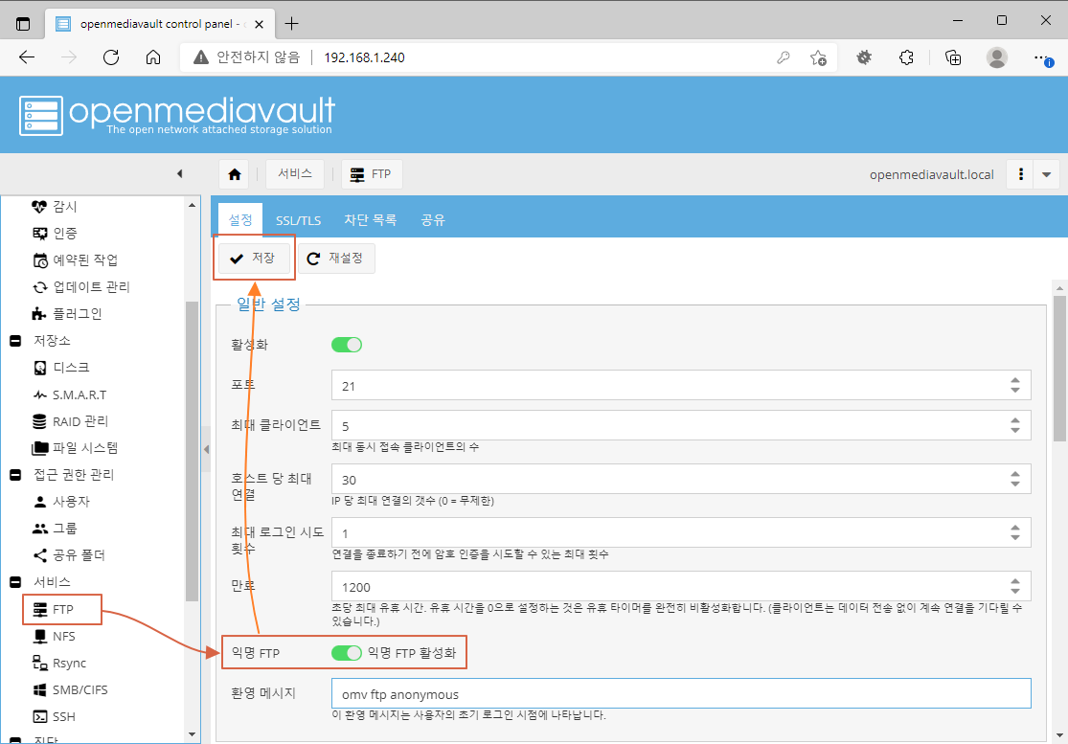1068x744 pixels.
Task: Switch to the 공유 shares tab
Action: [x=433, y=220]
